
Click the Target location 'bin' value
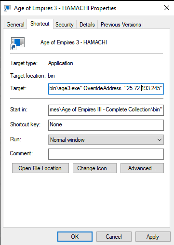coord(51,76)
